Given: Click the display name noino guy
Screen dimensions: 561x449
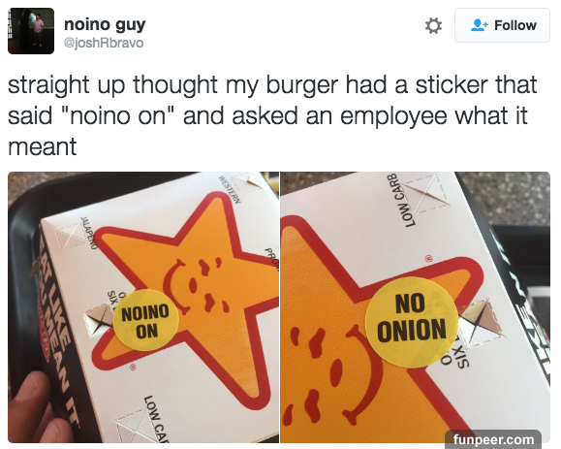Looking at the screenshot, I should click(x=105, y=24).
